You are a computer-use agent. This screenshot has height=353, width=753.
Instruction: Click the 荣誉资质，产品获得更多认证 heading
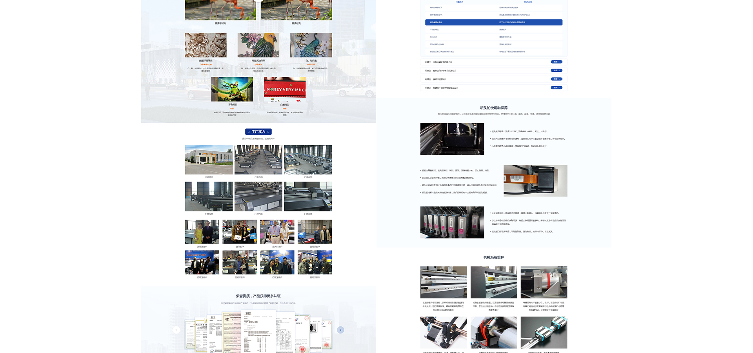pyautogui.click(x=258, y=296)
